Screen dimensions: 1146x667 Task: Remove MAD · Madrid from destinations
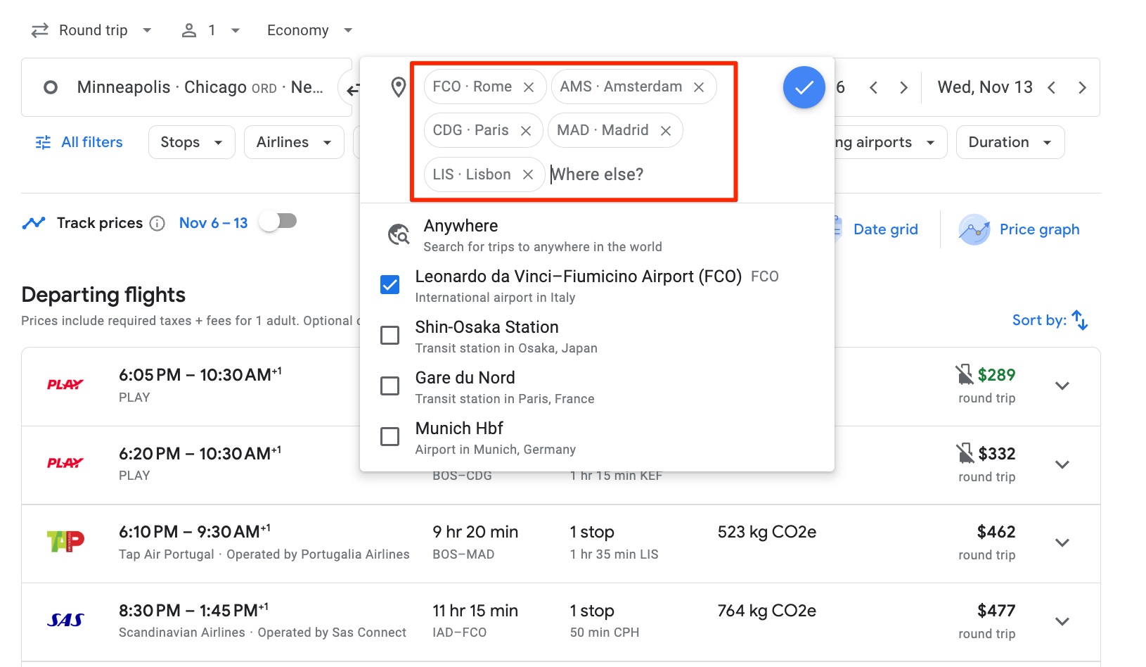665,130
